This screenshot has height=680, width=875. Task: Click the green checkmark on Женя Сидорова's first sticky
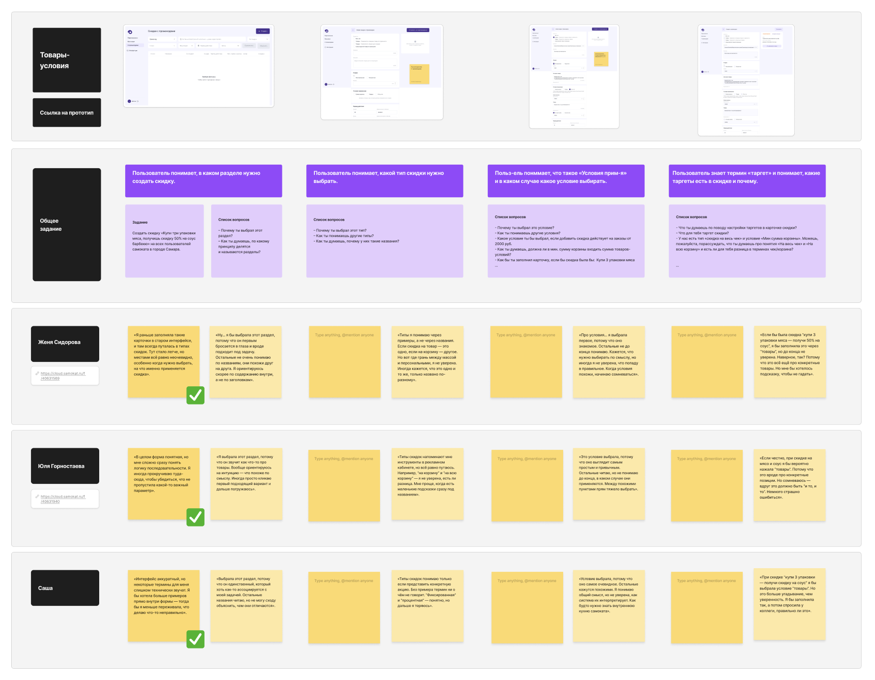(195, 395)
